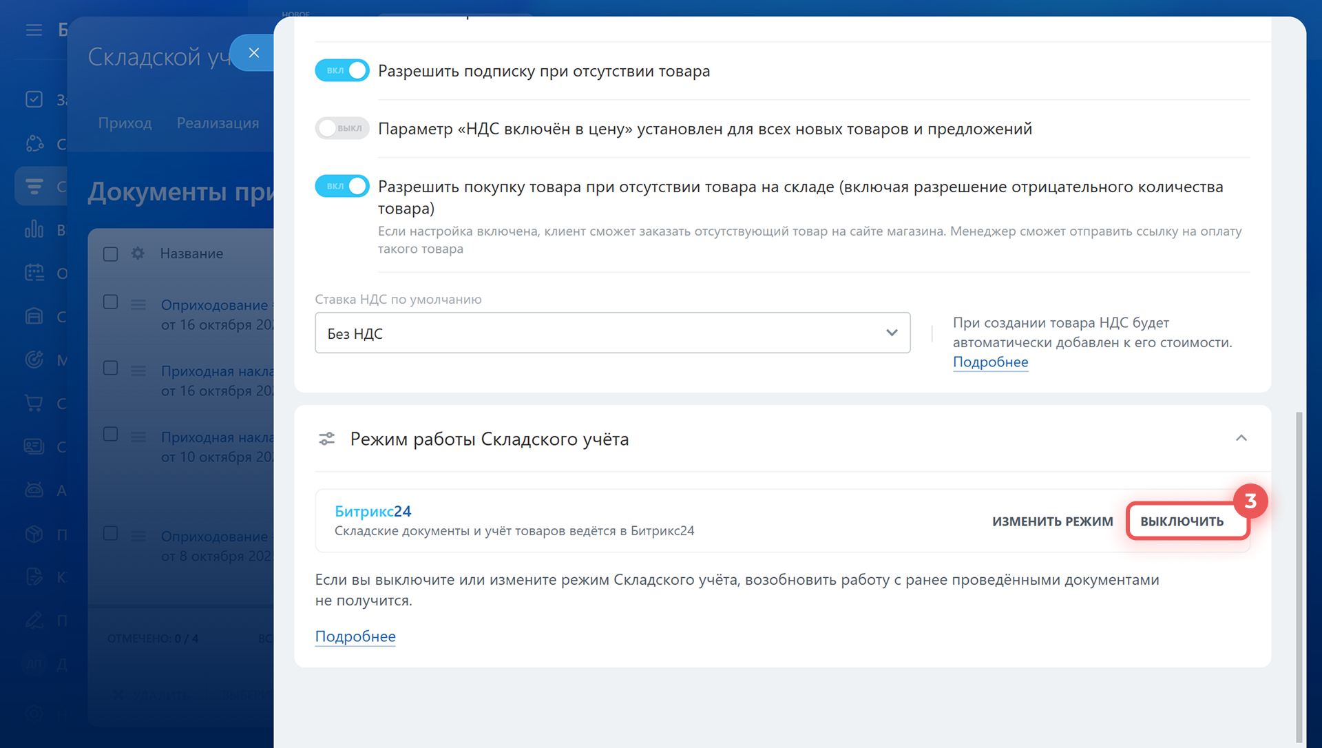Open the hamburger menu in the sidebar
1322x748 pixels.
click(x=34, y=30)
